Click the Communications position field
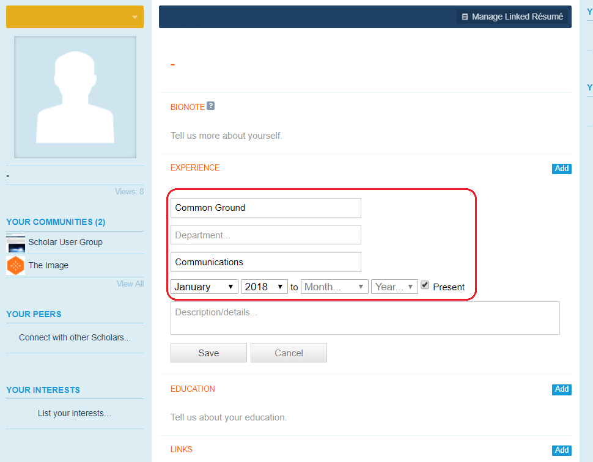 [x=266, y=262]
